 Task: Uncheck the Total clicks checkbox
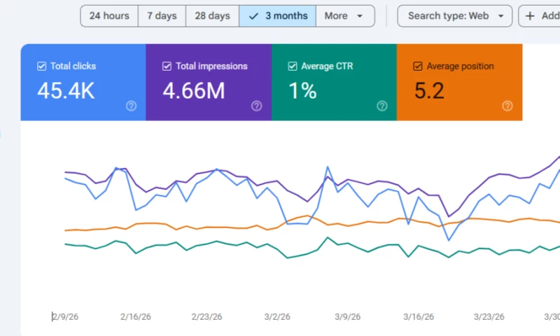[x=41, y=66]
